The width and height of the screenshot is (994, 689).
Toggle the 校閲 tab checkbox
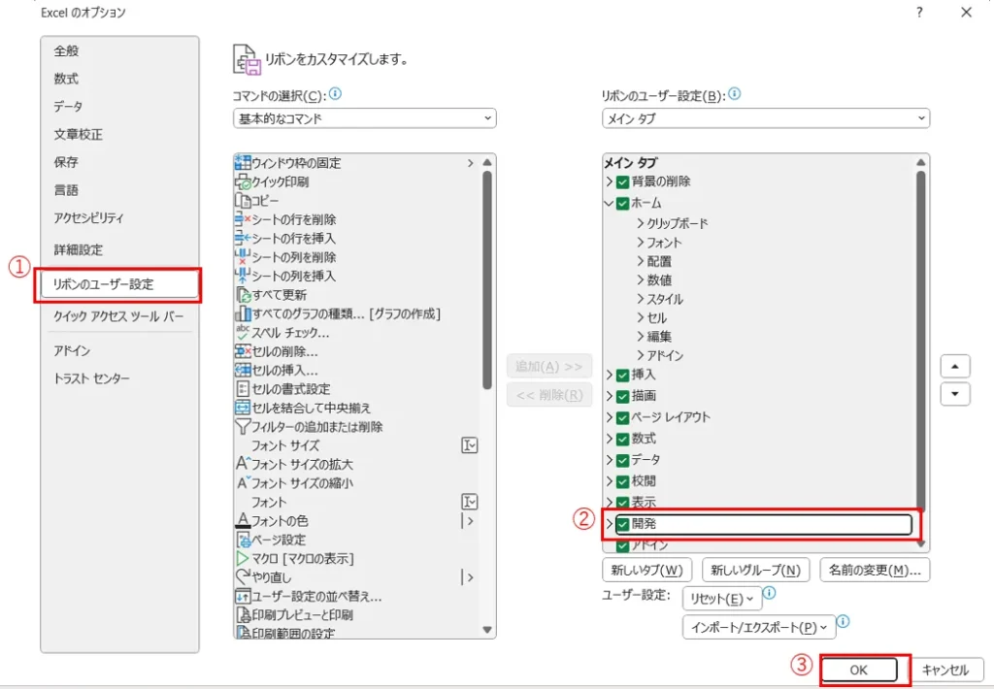point(622,481)
